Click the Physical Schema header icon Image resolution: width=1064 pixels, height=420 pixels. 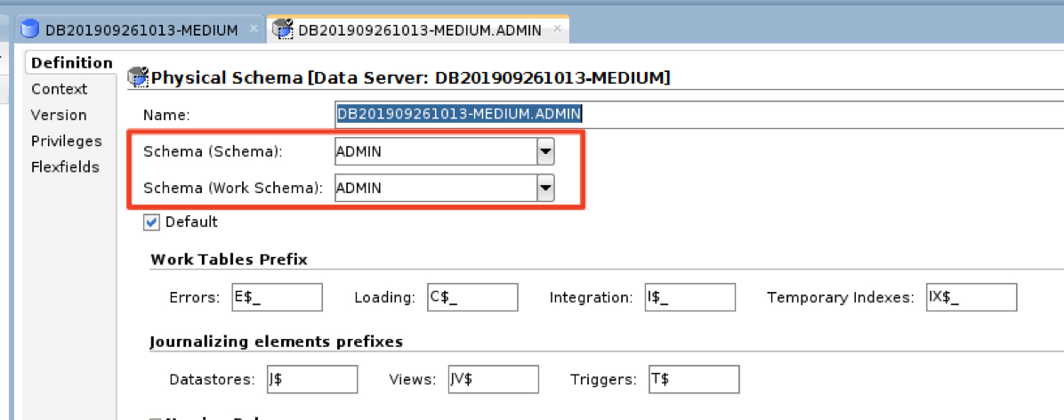tap(138, 77)
